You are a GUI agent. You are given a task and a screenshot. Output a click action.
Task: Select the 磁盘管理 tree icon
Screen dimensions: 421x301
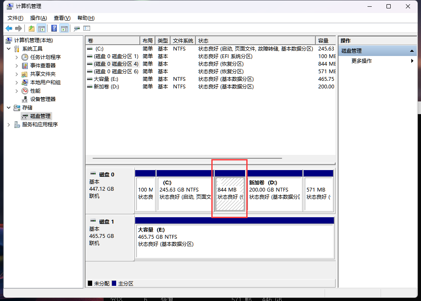point(25,116)
